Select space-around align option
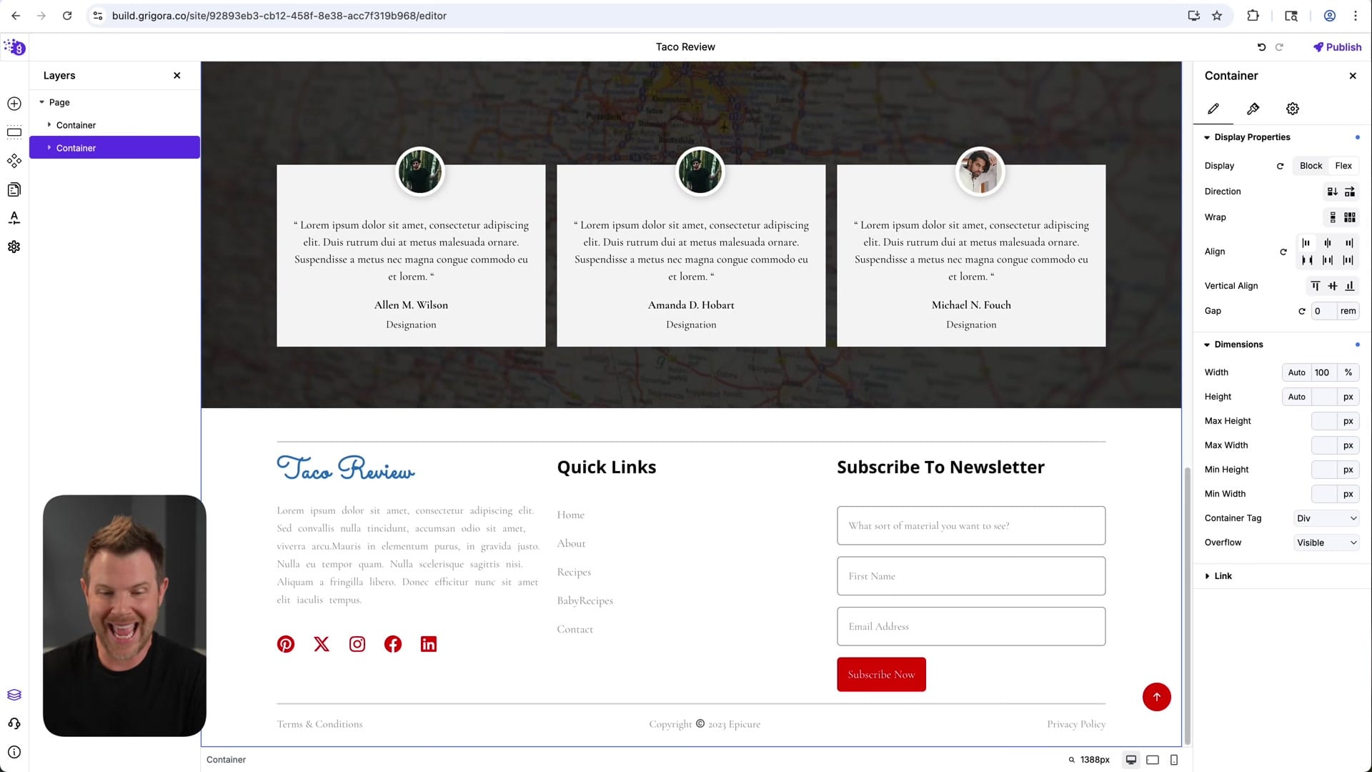Screen dimensions: 1372x772 point(1328,260)
